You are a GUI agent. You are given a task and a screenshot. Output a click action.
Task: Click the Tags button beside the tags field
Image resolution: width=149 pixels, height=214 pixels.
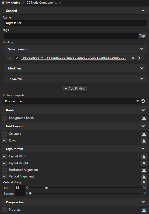pyautogui.click(x=142, y=35)
